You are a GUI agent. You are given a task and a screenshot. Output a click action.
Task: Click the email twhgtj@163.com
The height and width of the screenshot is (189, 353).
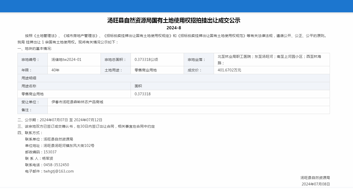59,171
